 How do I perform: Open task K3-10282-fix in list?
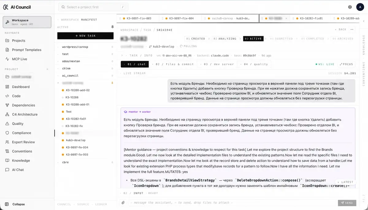74,126
